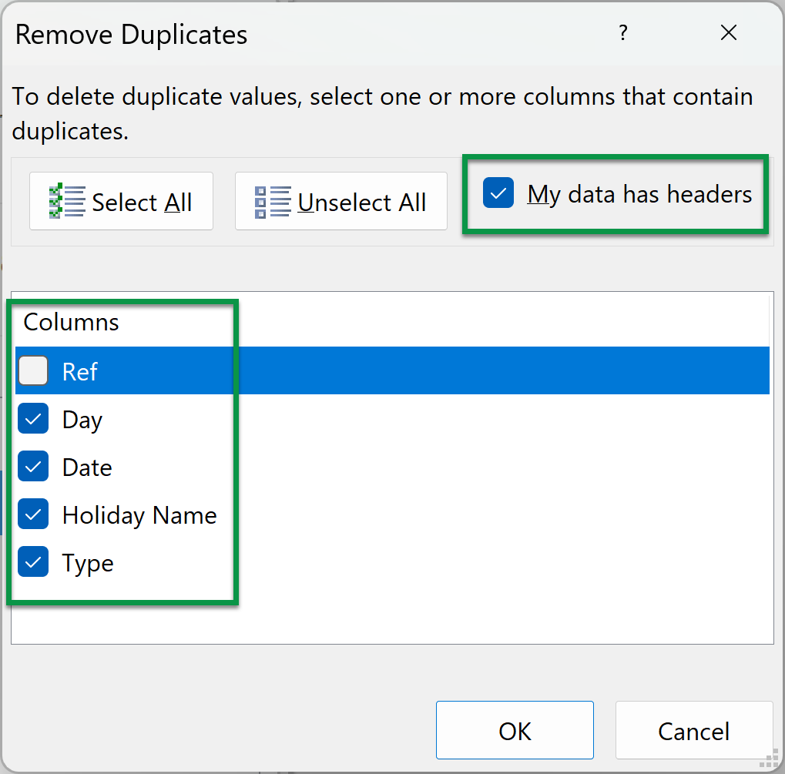Image resolution: width=785 pixels, height=774 pixels.
Task: Deselect the Date column checkbox
Action: (33, 467)
